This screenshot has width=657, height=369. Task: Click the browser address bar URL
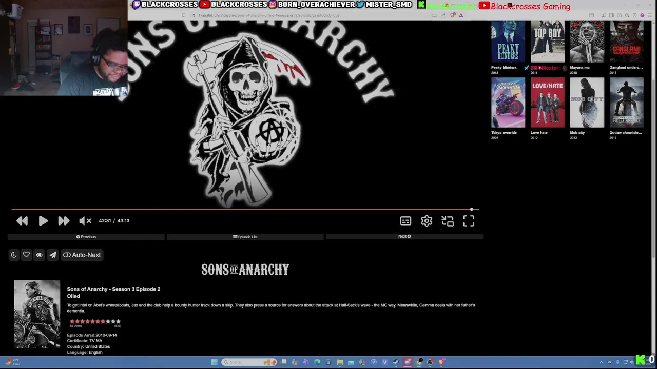click(269, 15)
